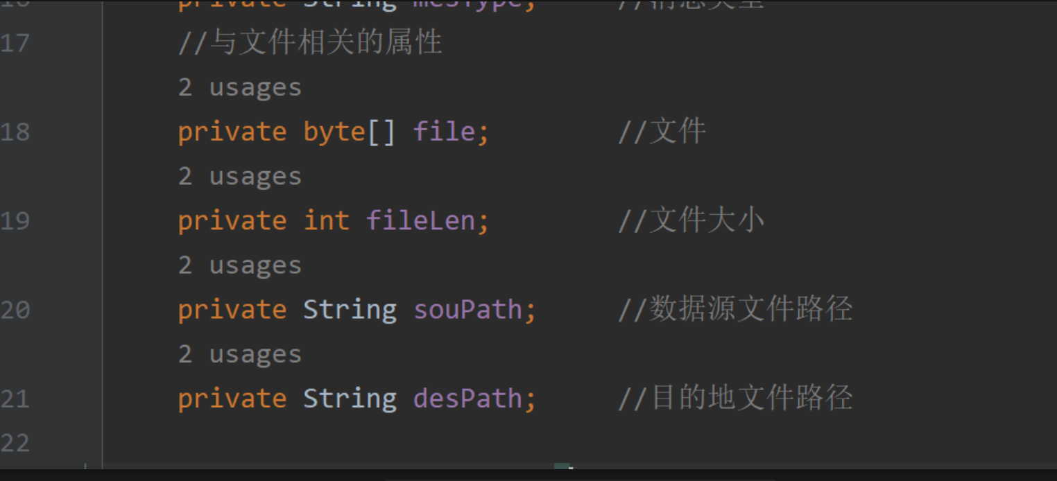The height and width of the screenshot is (481, 1057).
Task: Click the "2 usages" hint above the file field
Action: coord(239,88)
